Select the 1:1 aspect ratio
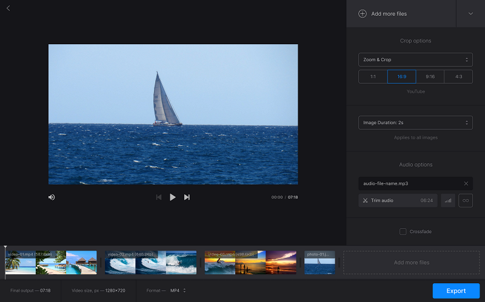 [x=373, y=77]
